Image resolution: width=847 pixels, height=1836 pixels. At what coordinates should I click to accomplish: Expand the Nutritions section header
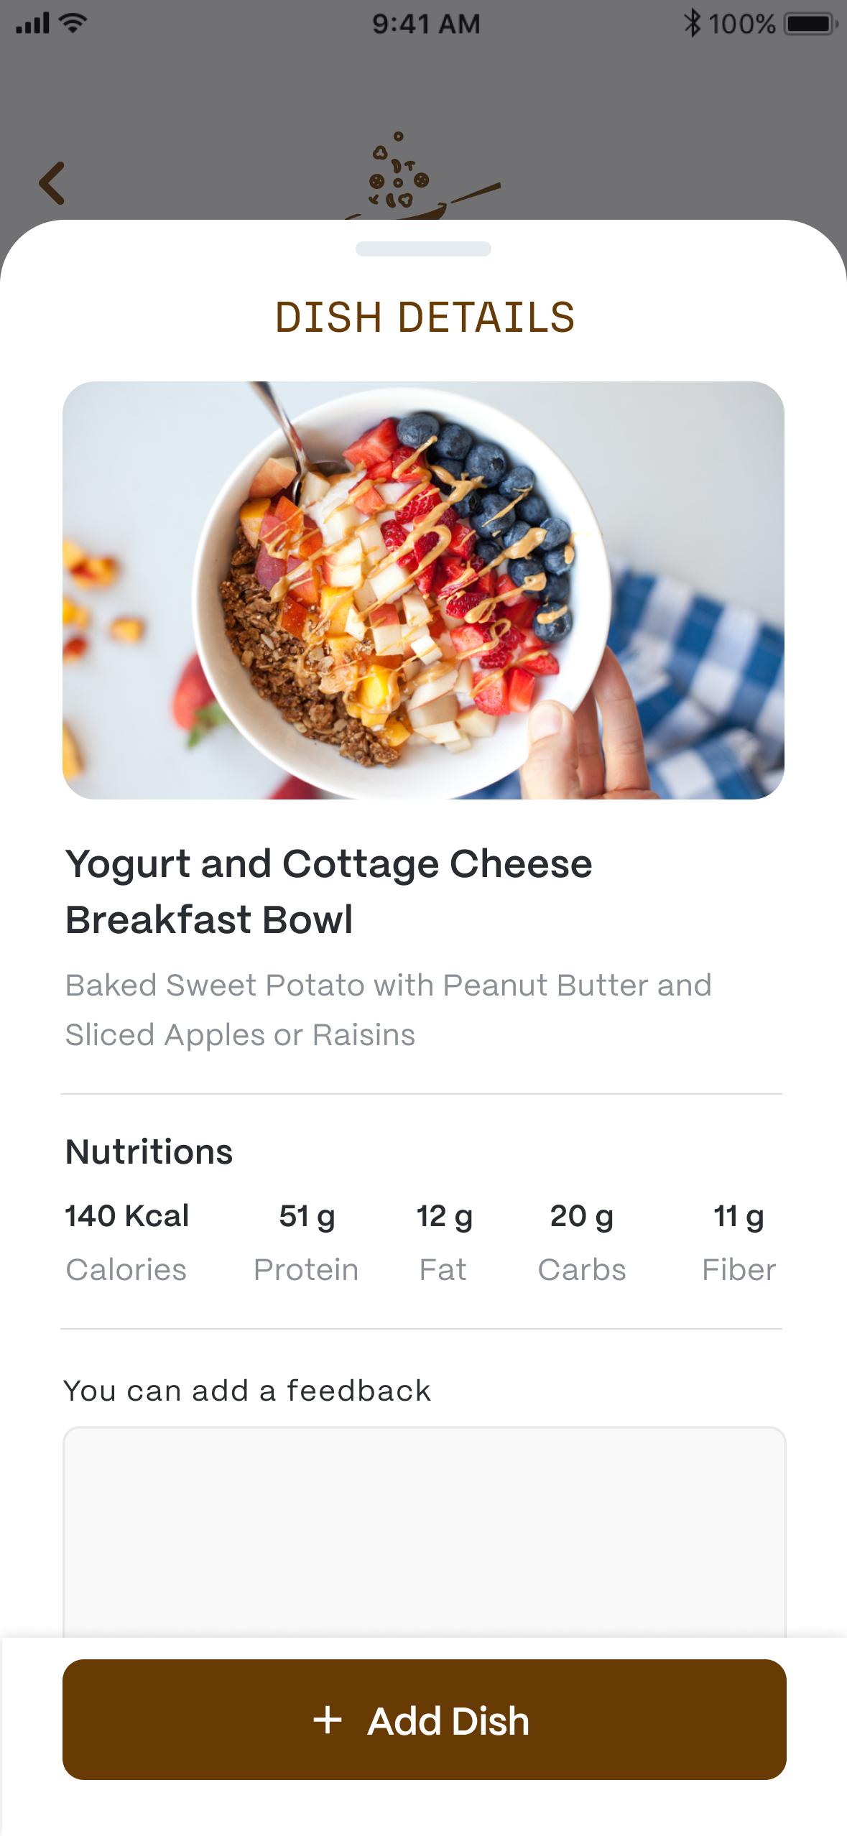pos(148,1150)
